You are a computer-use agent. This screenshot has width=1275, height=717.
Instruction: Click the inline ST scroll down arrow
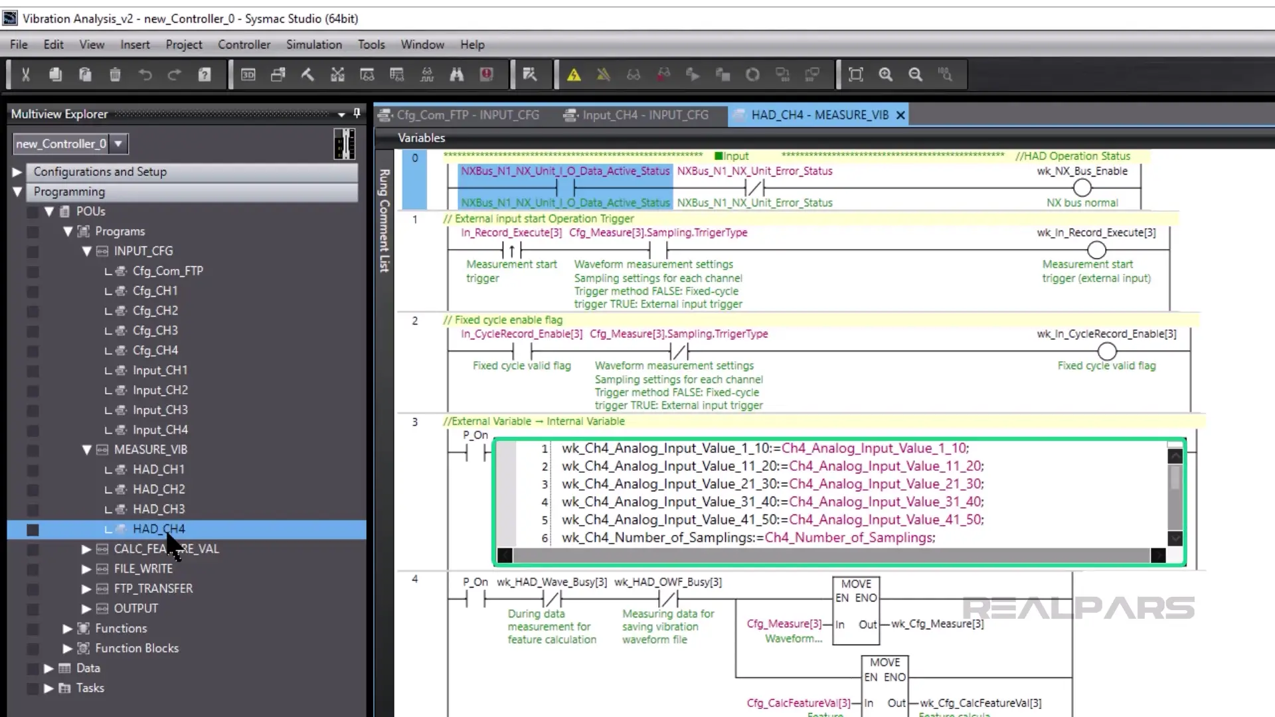click(x=1175, y=538)
